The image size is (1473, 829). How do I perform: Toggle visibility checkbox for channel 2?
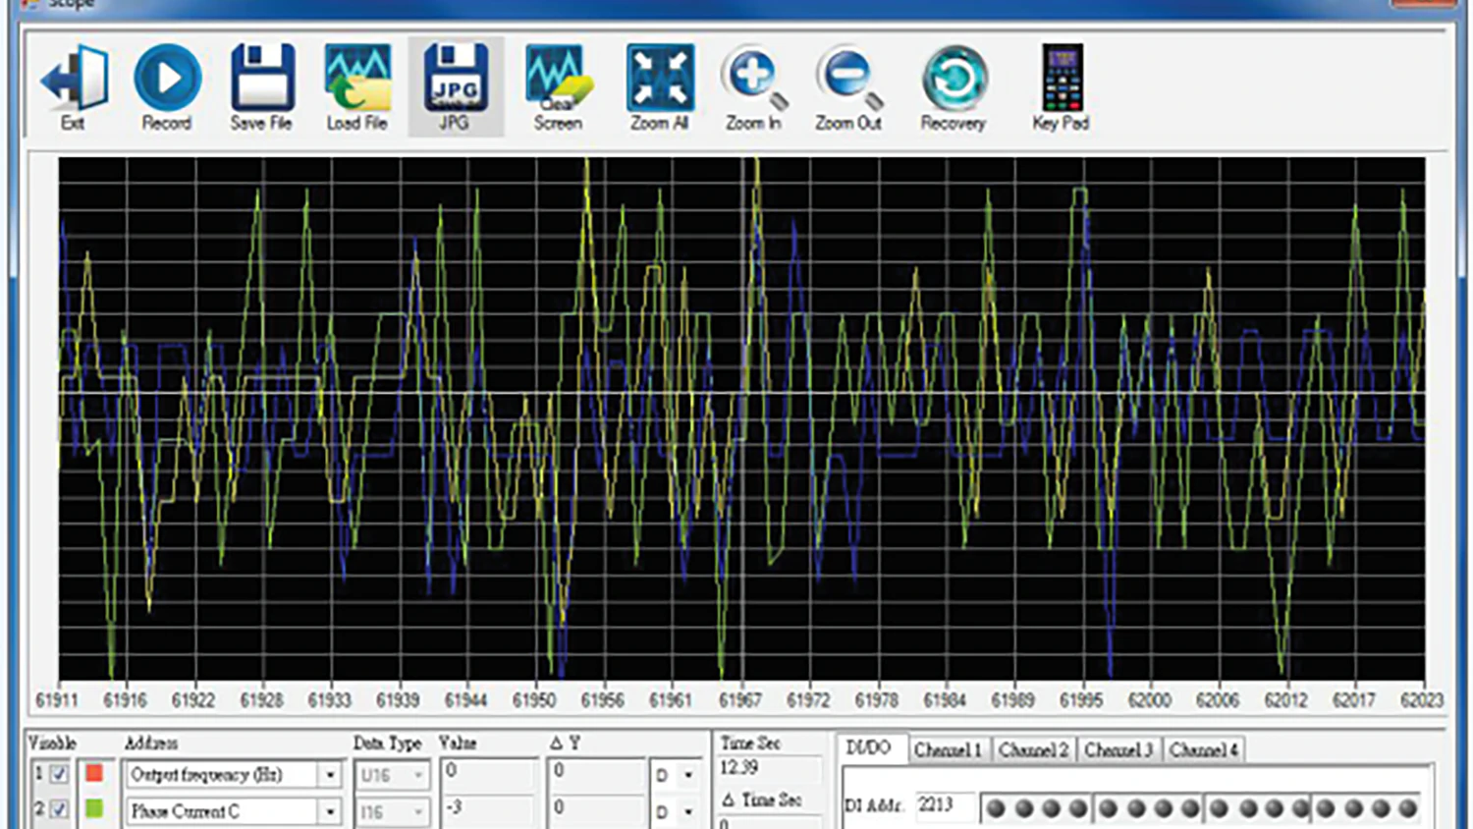pyautogui.click(x=59, y=810)
